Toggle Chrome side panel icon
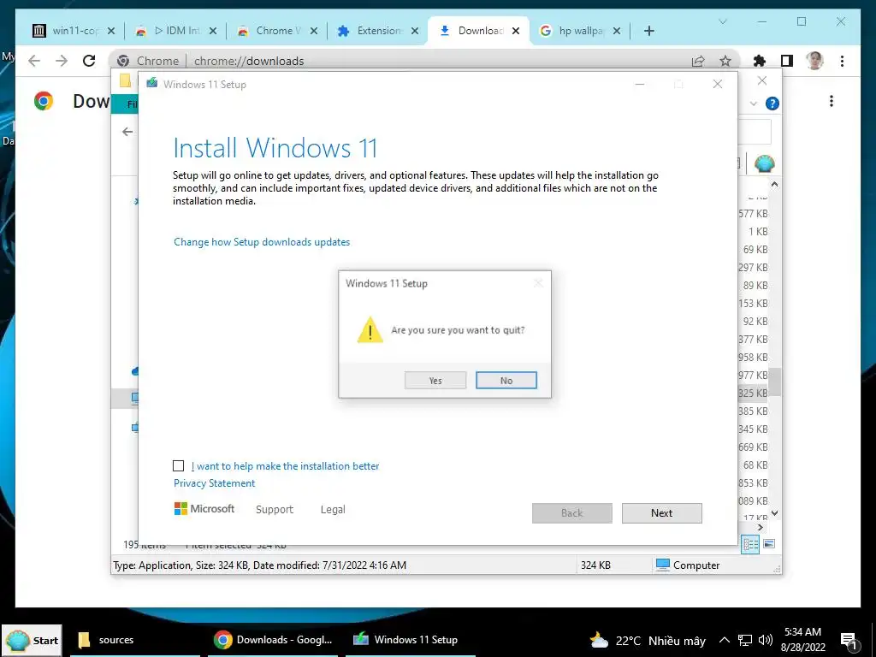The image size is (876, 657). (x=787, y=61)
